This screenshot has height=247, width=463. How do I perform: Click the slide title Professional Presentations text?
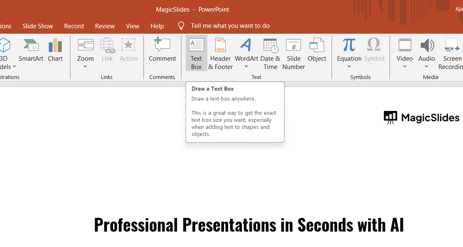(249, 225)
